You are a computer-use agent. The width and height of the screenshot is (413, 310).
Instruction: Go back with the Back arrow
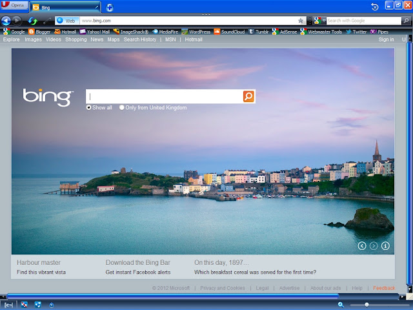coord(6,21)
